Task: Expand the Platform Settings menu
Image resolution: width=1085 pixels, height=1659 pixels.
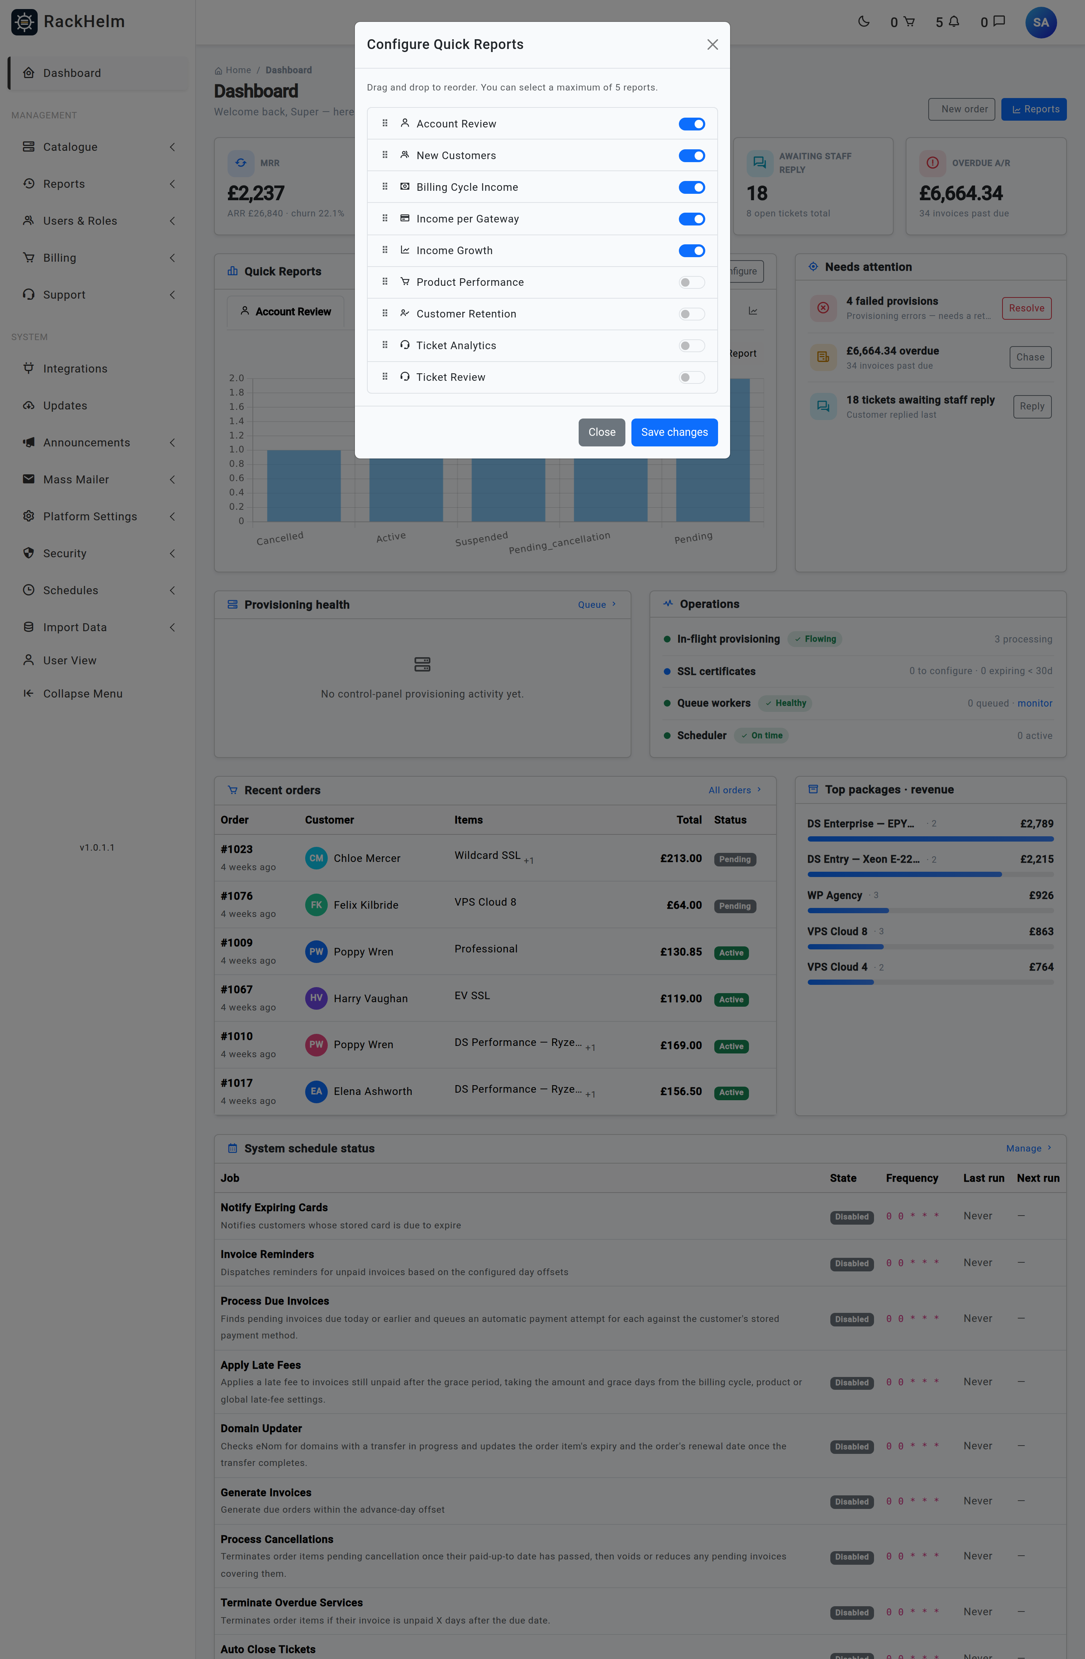Action: pyautogui.click(x=98, y=517)
